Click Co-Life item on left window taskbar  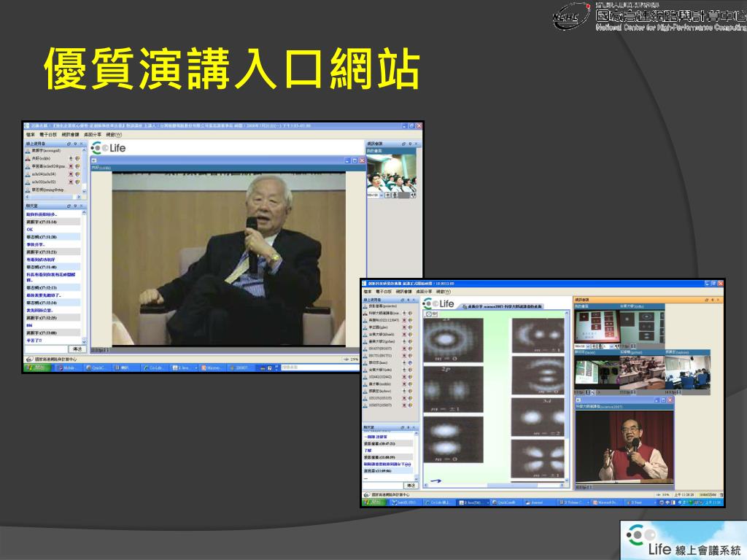[154, 367]
